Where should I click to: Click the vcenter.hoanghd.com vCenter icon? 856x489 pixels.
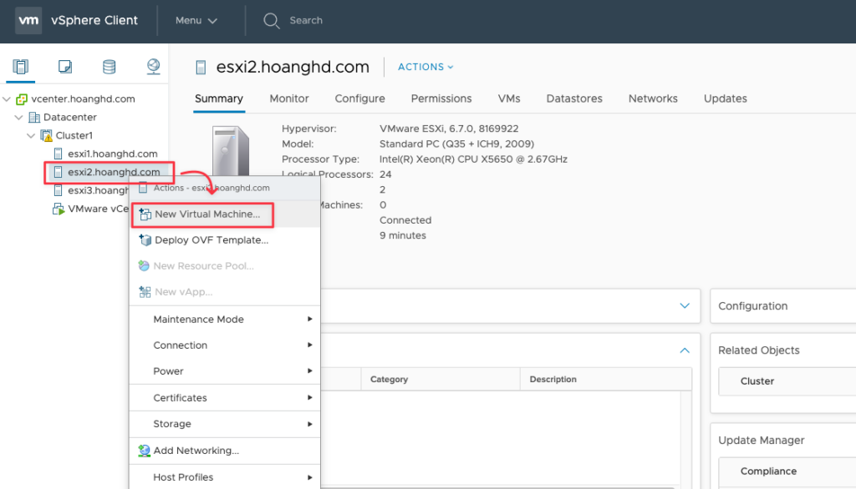click(x=22, y=99)
